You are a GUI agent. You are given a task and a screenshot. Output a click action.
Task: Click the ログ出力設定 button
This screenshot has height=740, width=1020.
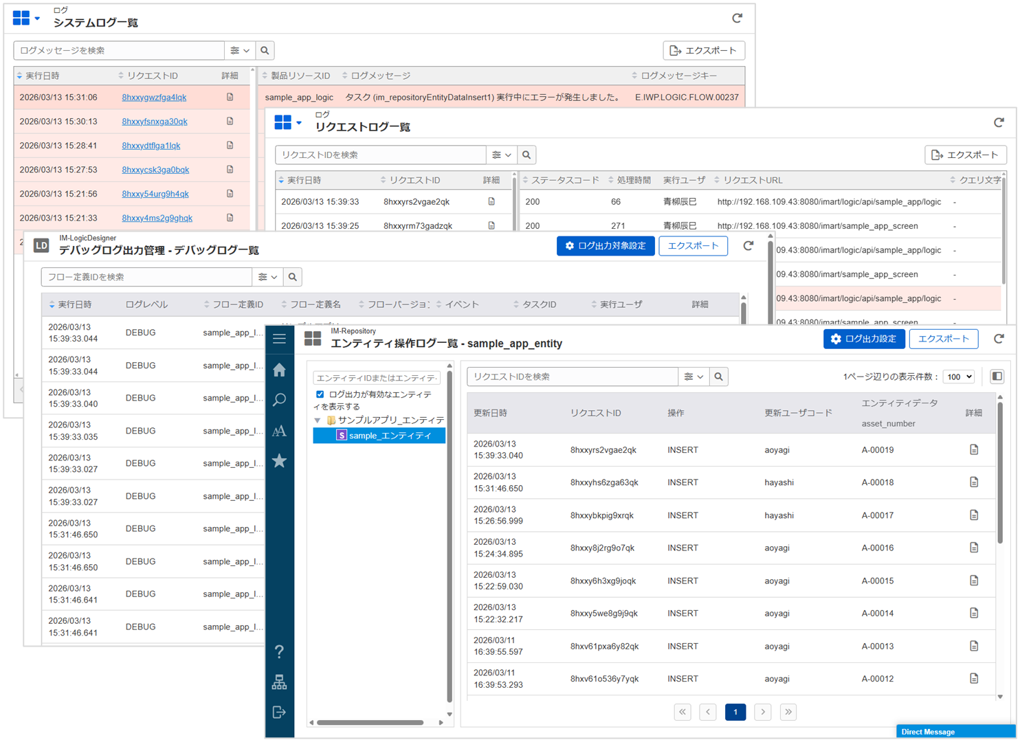[x=863, y=339]
